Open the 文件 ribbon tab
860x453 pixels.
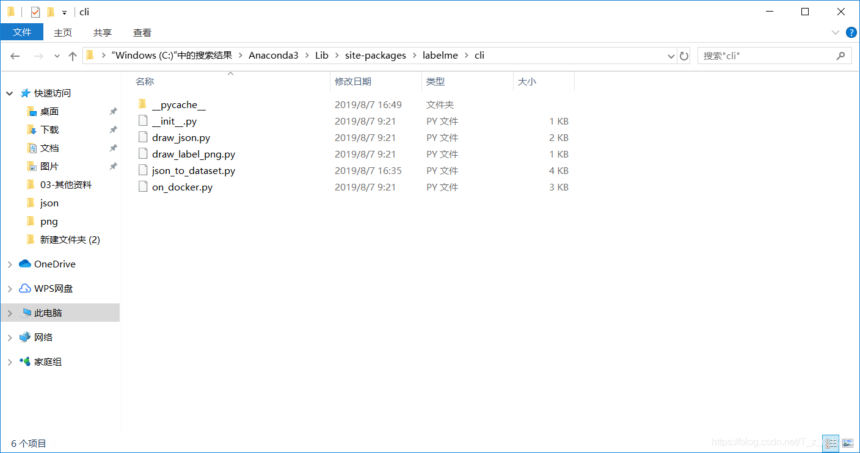click(x=22, y=32)
